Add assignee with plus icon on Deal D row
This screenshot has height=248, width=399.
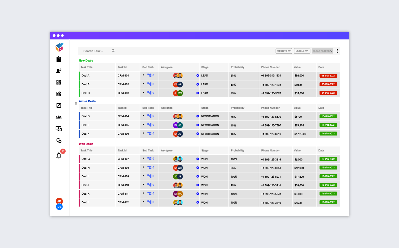(198, 116)
